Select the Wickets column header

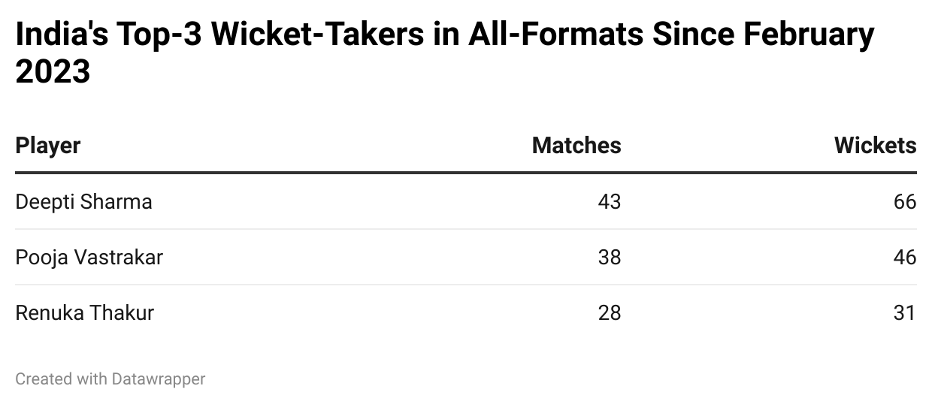click(875, 146)
